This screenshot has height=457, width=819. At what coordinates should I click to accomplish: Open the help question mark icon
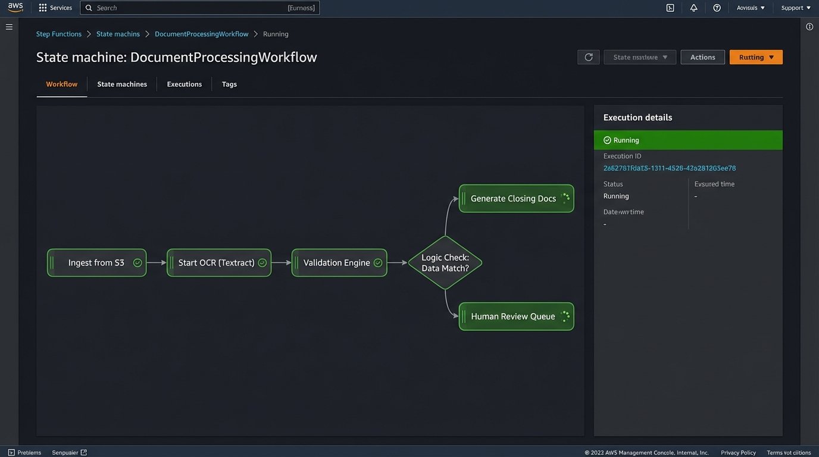(x=717, y=7)
